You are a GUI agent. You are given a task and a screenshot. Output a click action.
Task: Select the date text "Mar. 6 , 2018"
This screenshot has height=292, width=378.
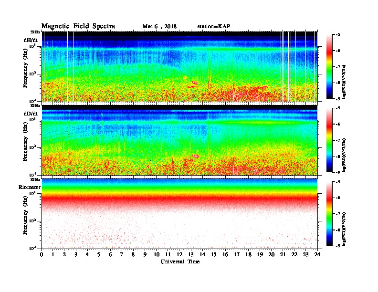[159, 27]
